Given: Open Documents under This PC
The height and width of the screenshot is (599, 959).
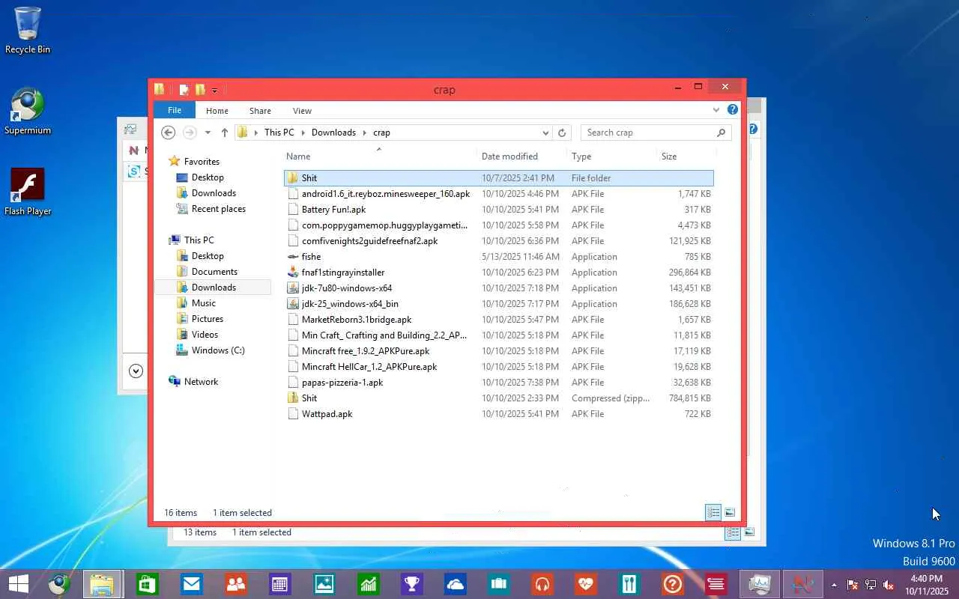Looking at the screenshot, I should [214, 272].
